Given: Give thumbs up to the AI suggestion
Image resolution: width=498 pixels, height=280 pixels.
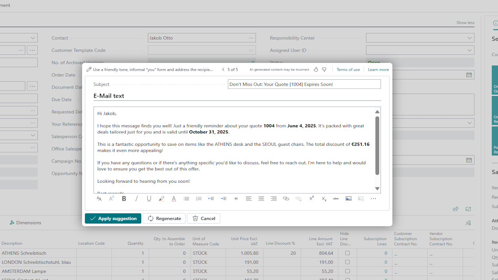Looking at the screenshot, I should [x=316, y=70].
